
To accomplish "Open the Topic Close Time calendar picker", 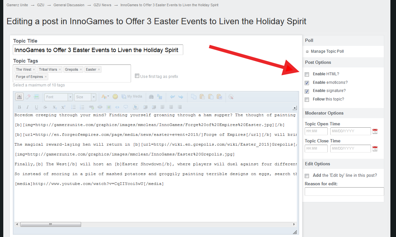I will click(x=375, y=149).
